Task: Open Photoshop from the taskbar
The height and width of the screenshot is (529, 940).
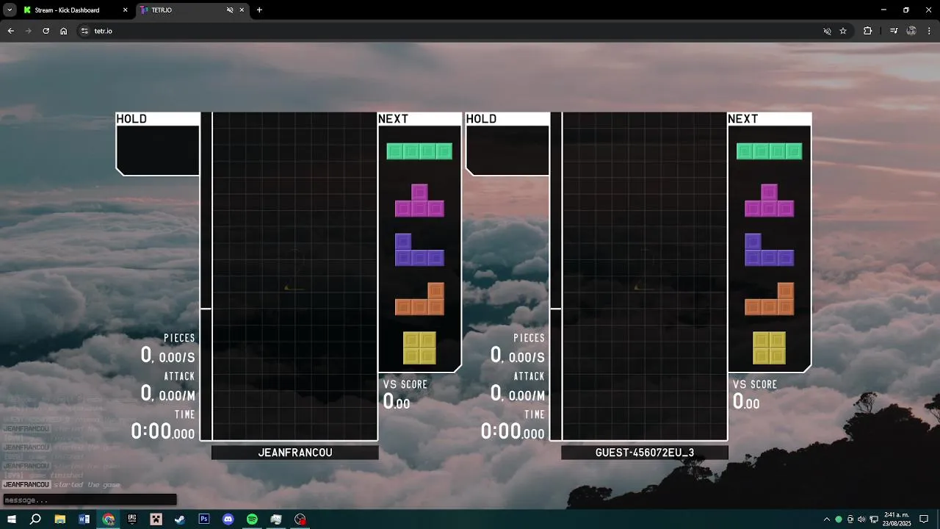Action: pos(204,519)
